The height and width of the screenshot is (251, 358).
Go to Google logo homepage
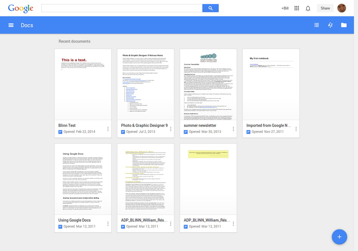tap(20, 9)
